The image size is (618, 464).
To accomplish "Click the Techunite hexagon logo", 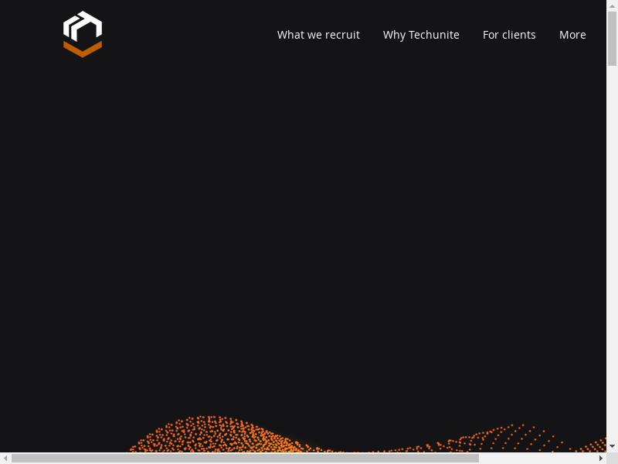I will [x=83, y=34].
